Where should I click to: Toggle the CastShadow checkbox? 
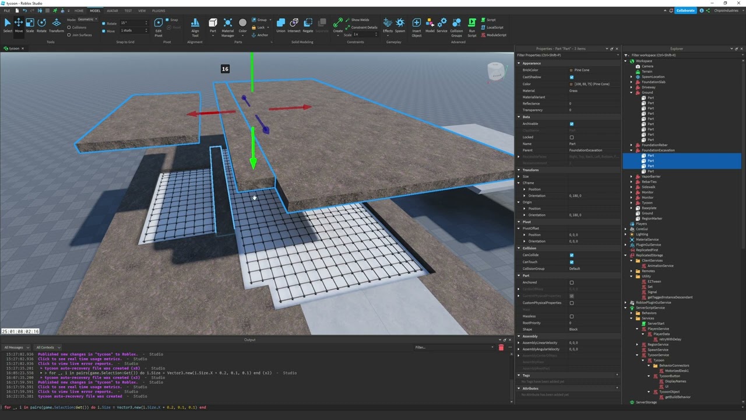(x=571, y=77)
